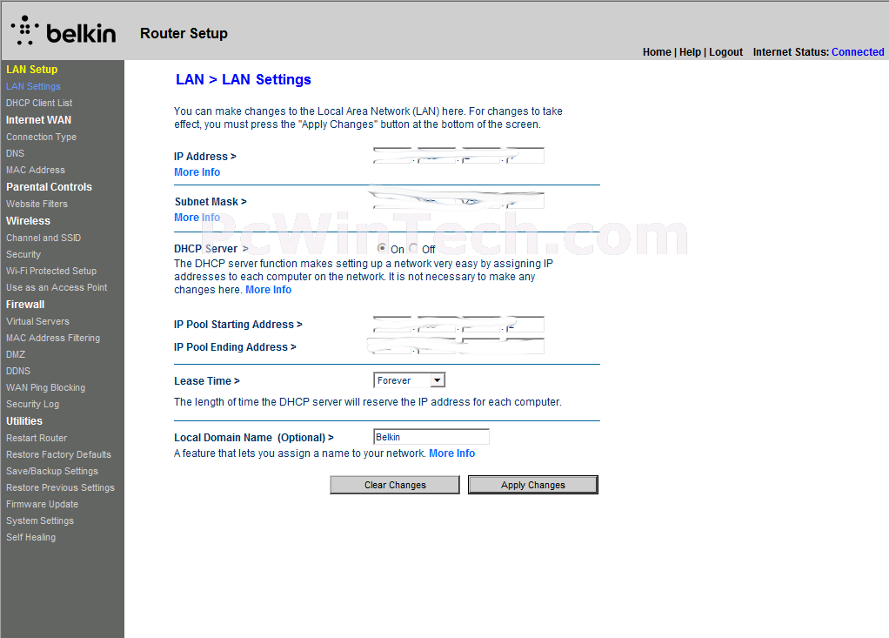
Task: Open Restore Previous Settings page
Action: 60,487
